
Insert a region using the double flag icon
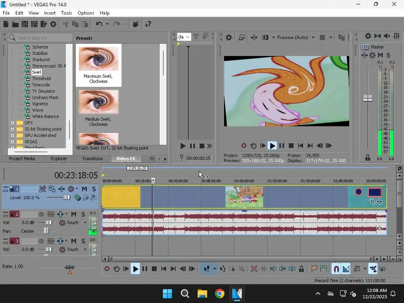(324, 269)
